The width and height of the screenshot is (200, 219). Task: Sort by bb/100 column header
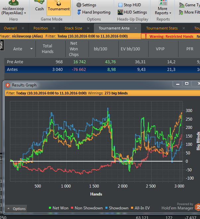pos(100,49)
